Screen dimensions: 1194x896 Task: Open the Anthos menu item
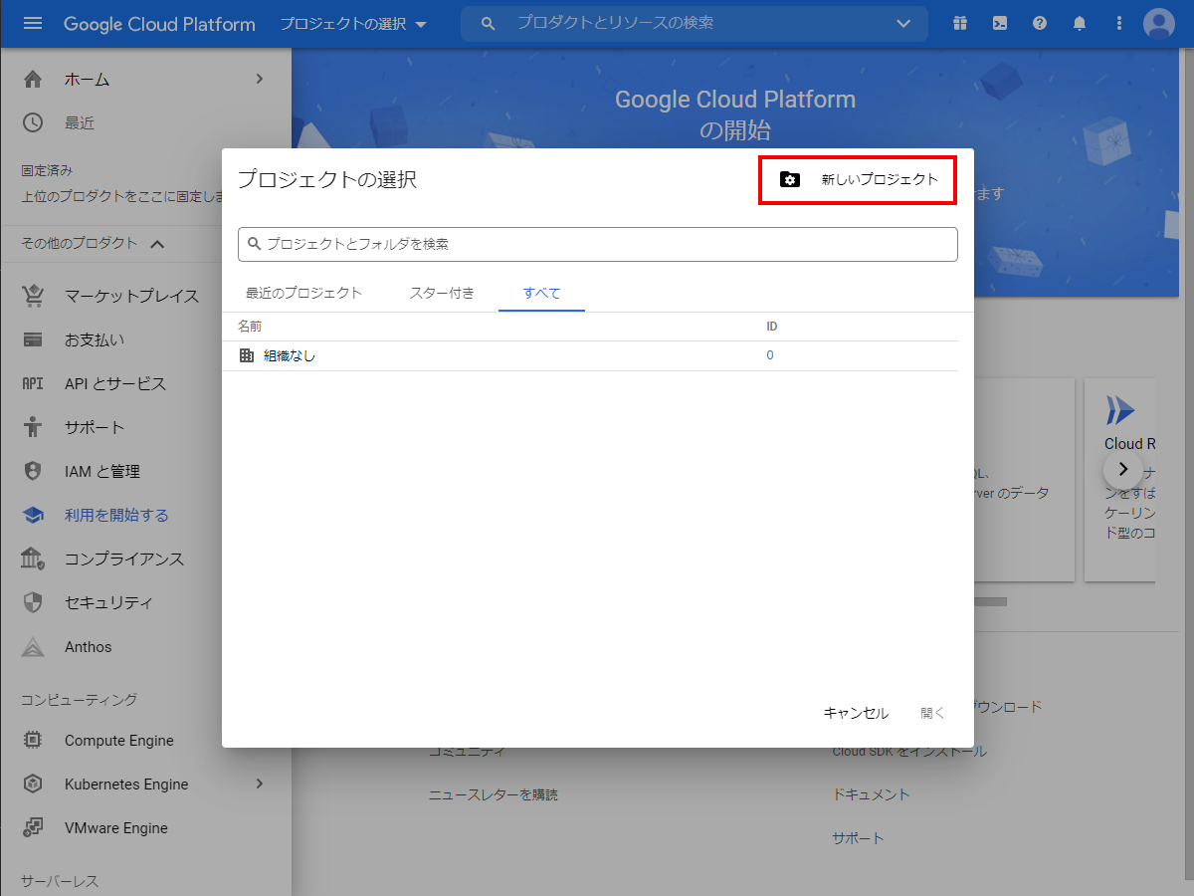point(145,646)
